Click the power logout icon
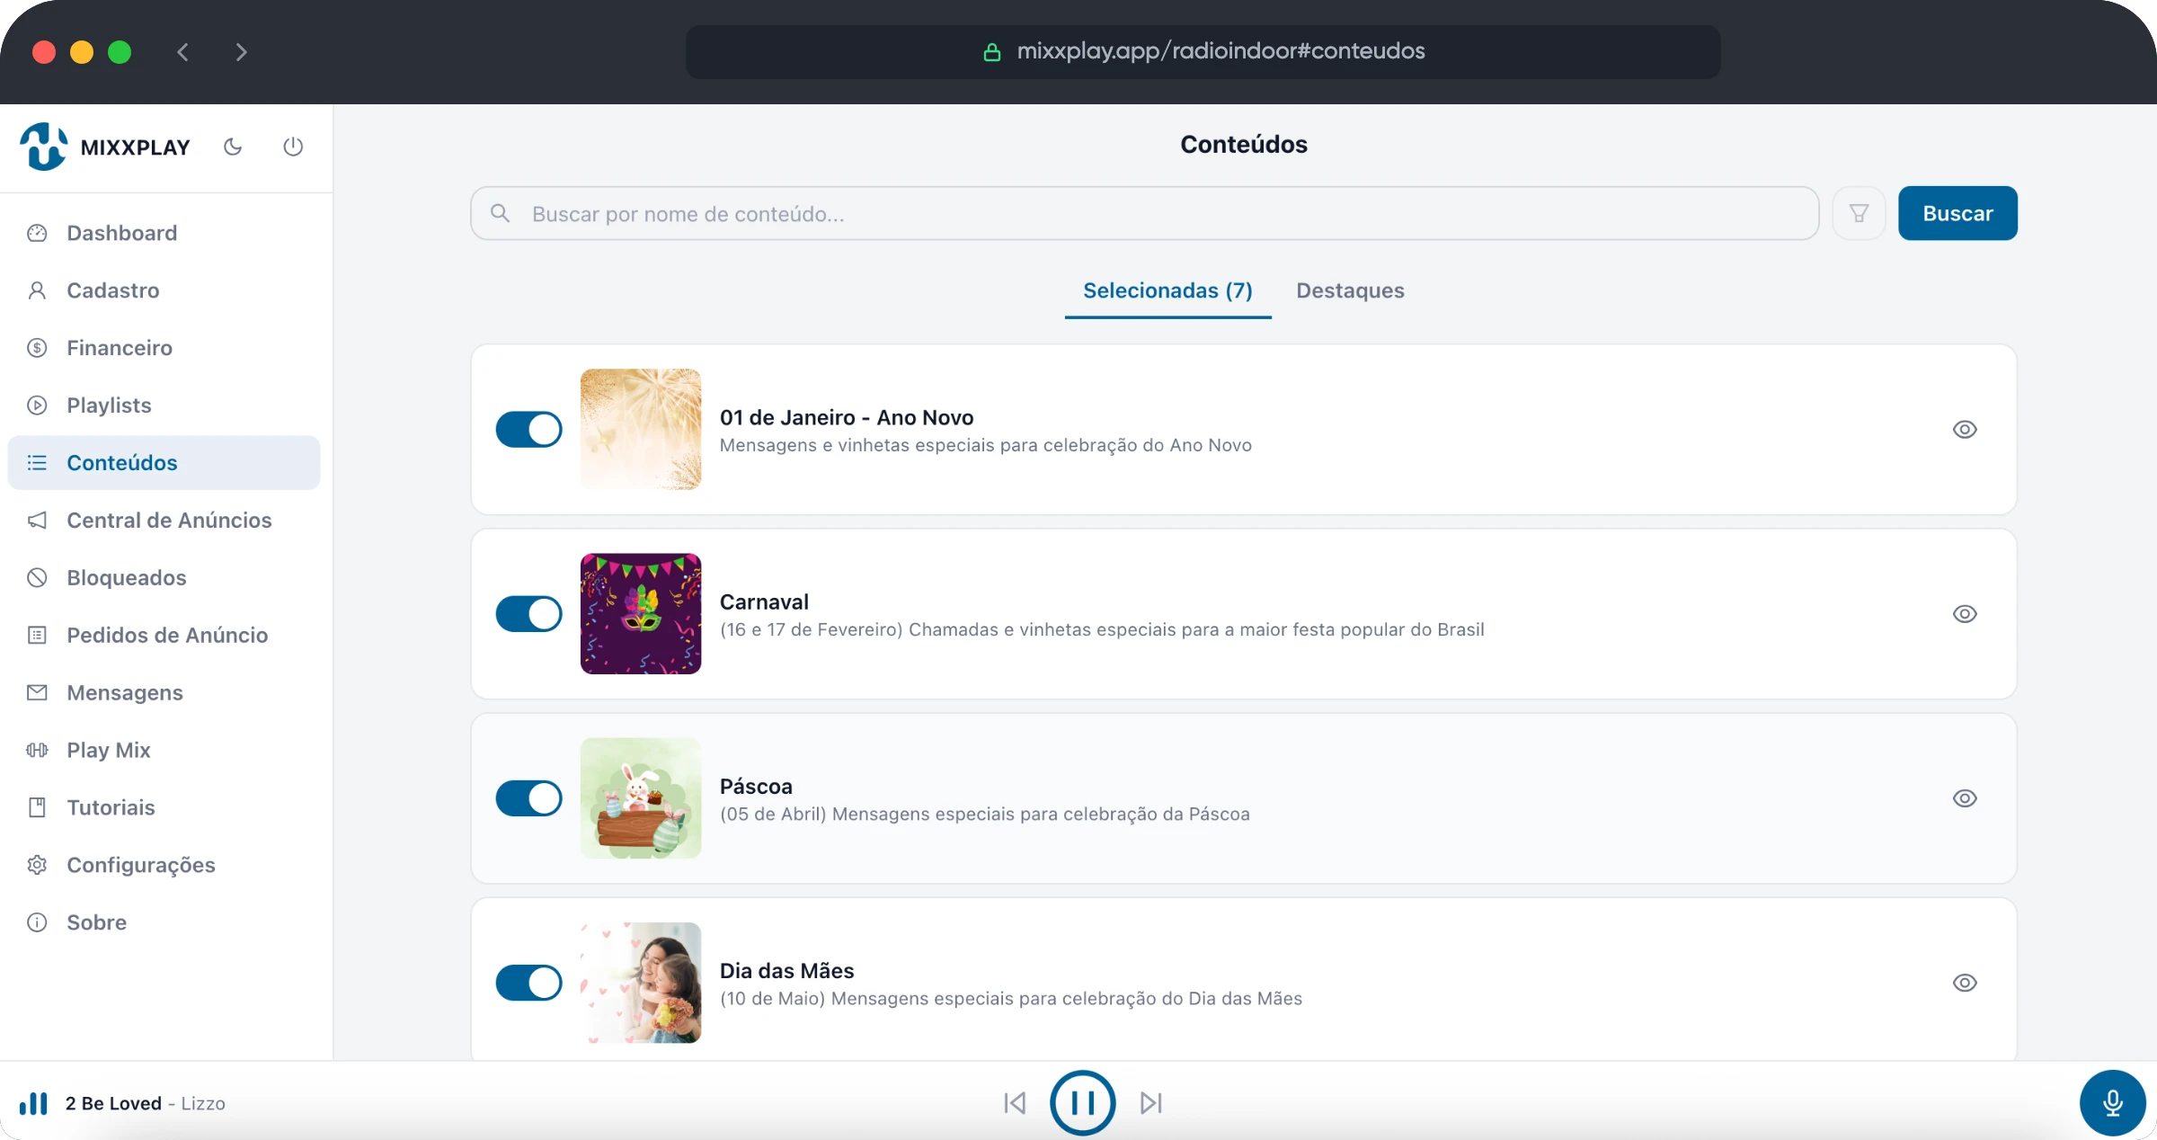2157x1140 pixels. coord(293,147)
